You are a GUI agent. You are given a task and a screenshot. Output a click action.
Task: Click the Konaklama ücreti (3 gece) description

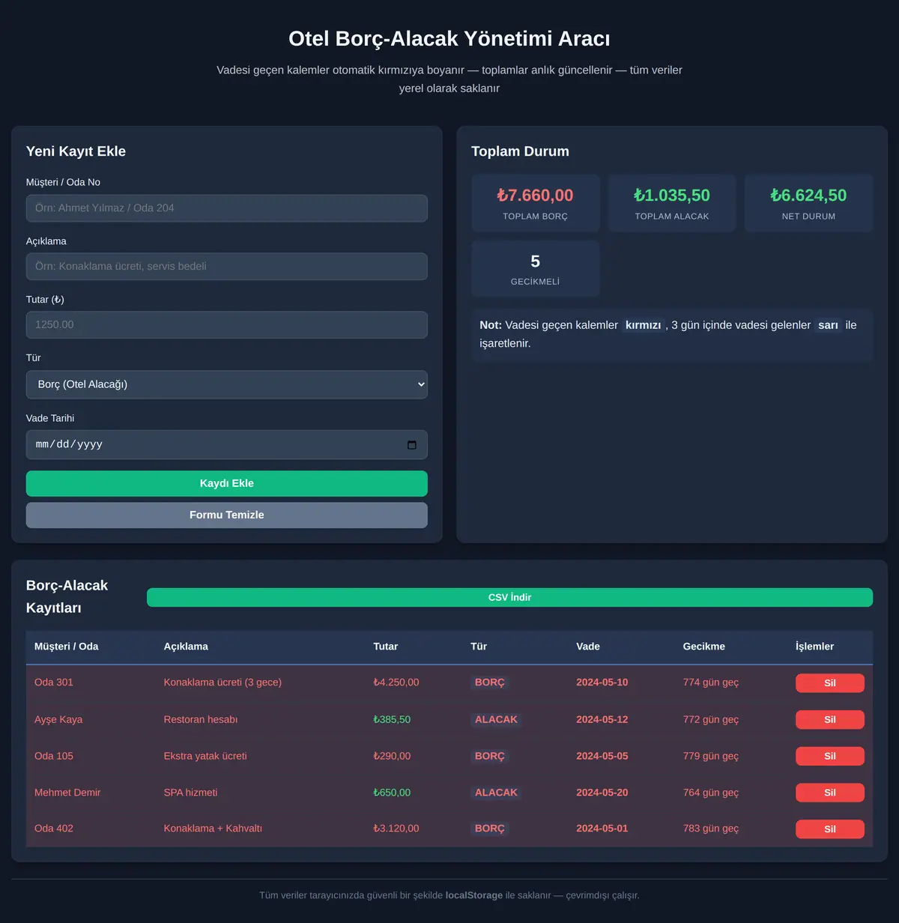click(x=223, y=683)
